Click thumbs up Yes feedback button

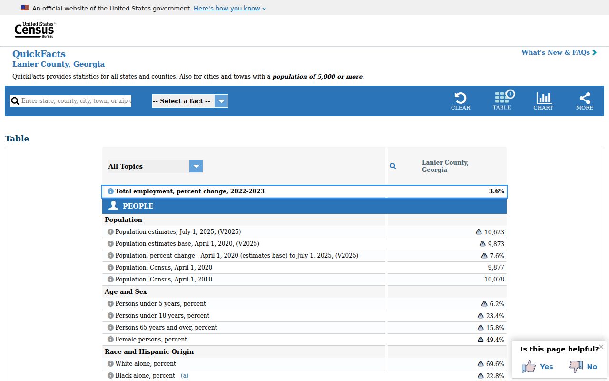[x=538, y=366]
